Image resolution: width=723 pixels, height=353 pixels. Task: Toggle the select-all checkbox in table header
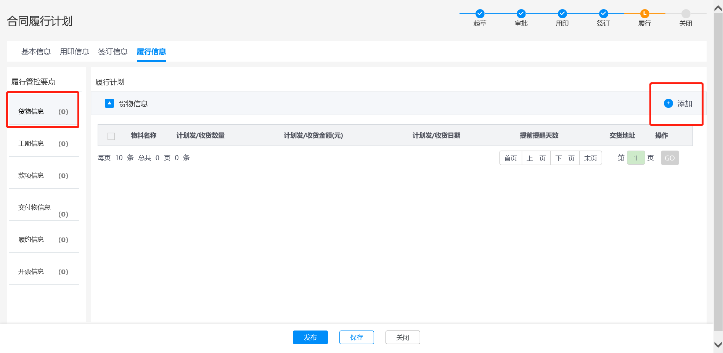tap(111, 136)
